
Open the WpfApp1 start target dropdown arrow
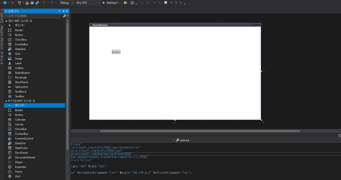pos(120,3)
